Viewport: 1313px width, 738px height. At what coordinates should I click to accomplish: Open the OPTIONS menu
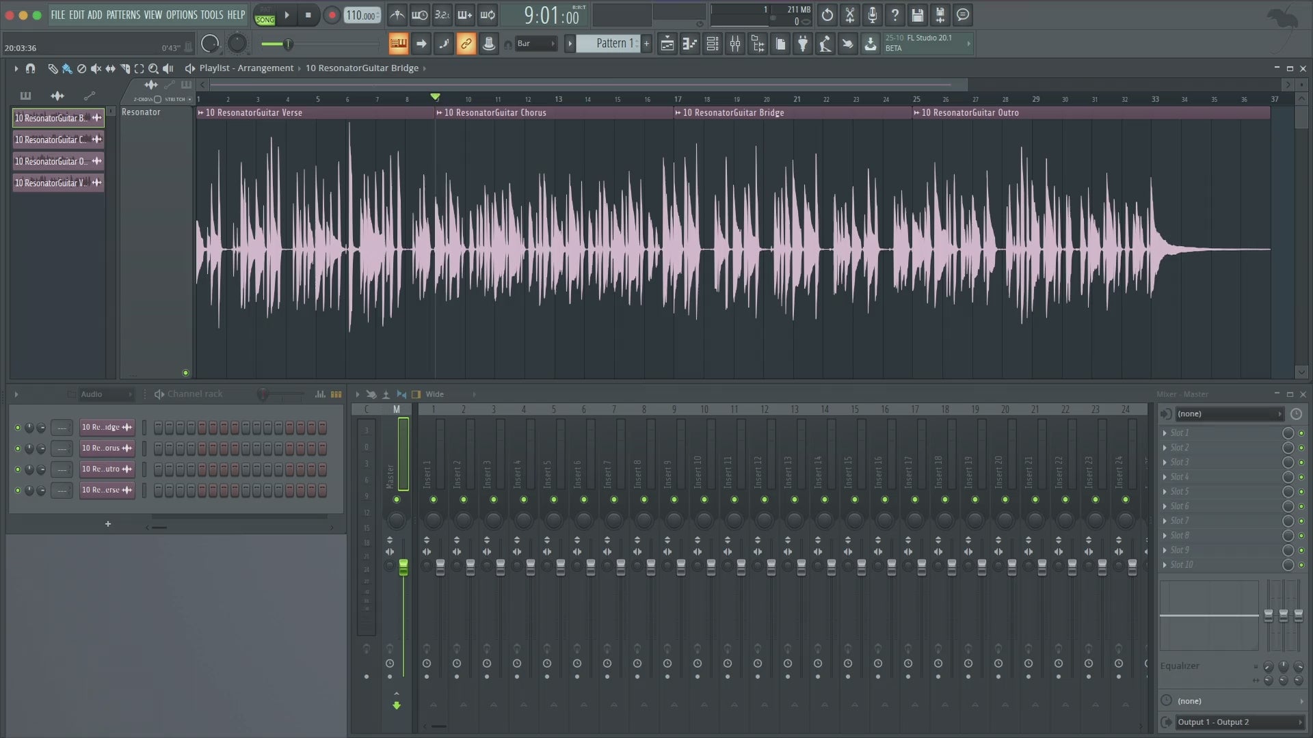click(x=181, y=15)
